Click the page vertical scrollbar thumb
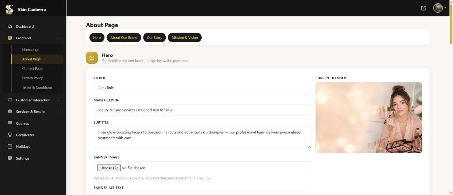The image size is (453, 195). coord(451,24)
